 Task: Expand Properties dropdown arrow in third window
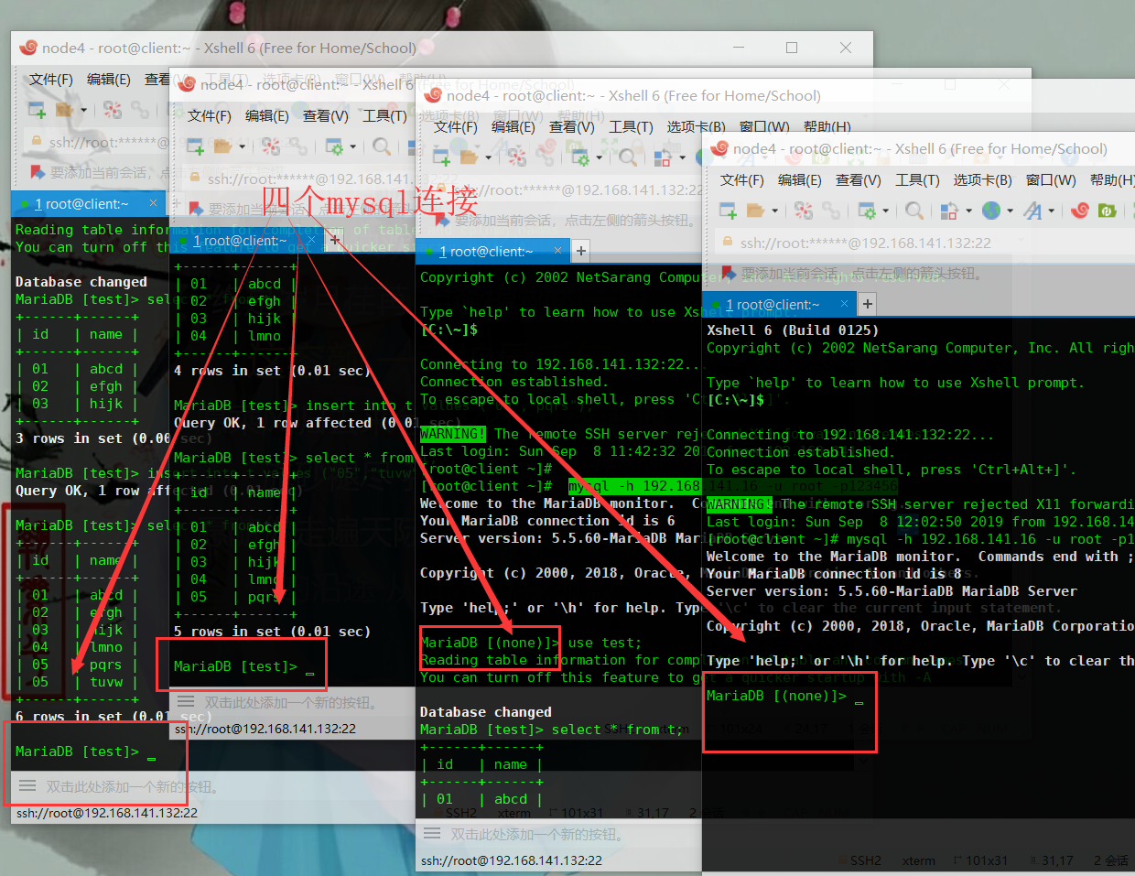599,158
